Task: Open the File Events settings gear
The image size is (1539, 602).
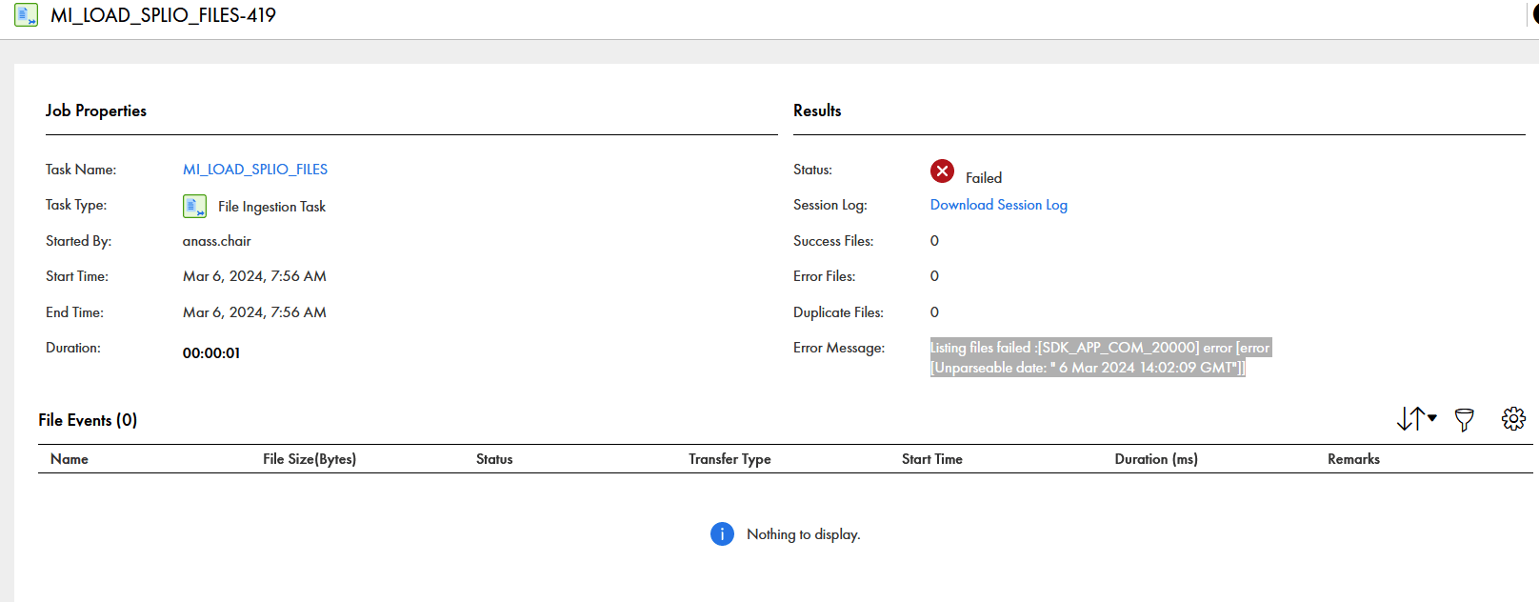Action: click(1513, 419)
